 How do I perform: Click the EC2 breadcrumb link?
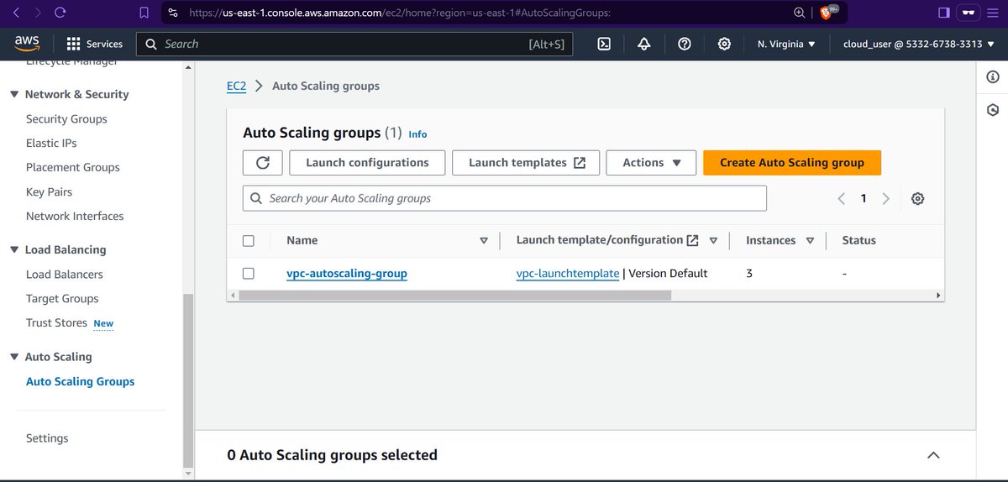[237, 86]
